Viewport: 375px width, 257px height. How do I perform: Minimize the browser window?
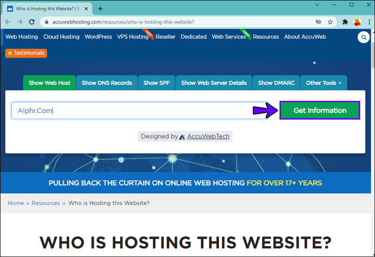click(x=334, y=5)
